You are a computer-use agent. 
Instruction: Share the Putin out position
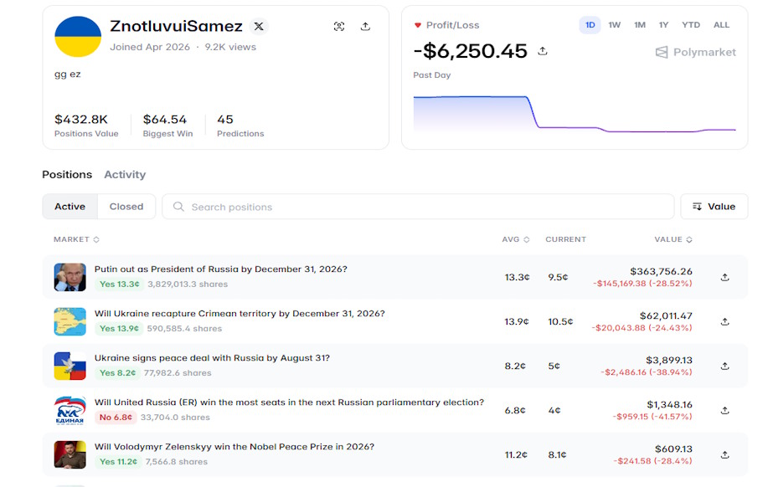pyautogui.click(x=725, y=278)
